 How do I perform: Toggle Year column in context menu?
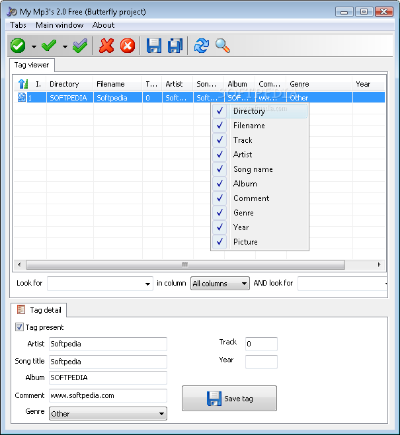point(260,227)
